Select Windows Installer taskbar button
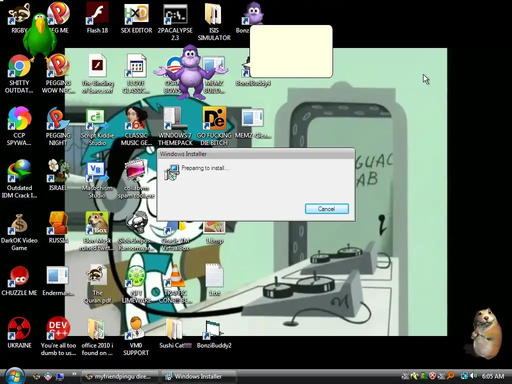This screenshot has width=512, height=384. coord(198,376)
